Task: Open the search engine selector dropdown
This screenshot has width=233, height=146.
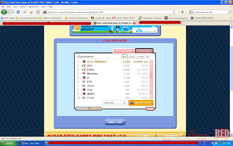Action: tap(192, 12)
